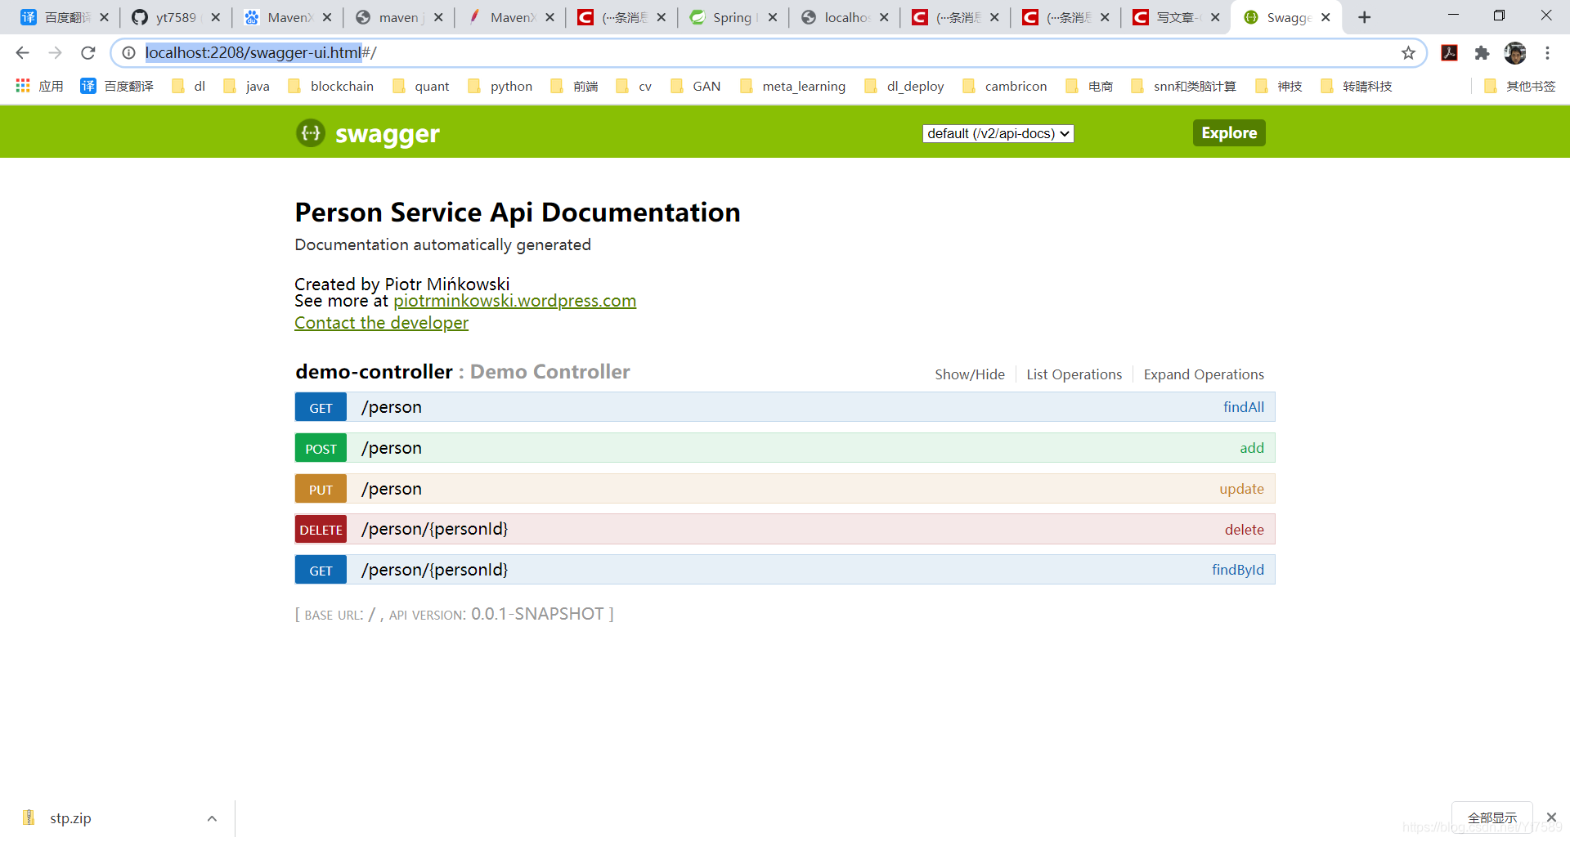Screen dimensions: 1570x842
Task: Expand the DELETE /person/{personId} operation
Action: point(435,529)
